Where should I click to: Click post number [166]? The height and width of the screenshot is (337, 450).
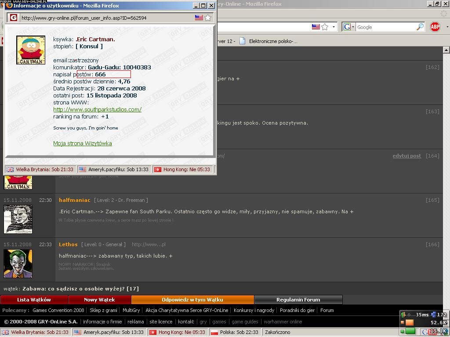coord(432,244)
